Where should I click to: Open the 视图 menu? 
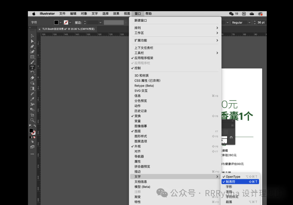[127, 14]
